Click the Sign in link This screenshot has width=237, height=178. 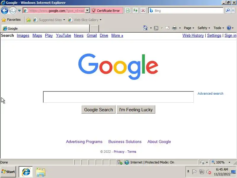tap(230, 35)
